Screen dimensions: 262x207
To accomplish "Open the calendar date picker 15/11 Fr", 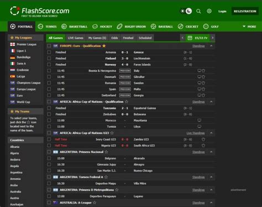I will (198, 38).
